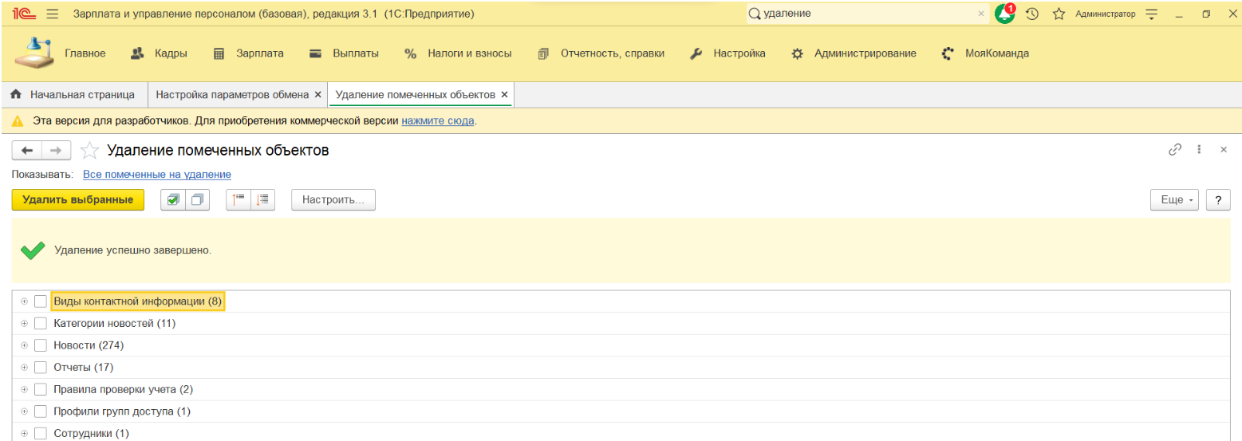This screenshot has width=1242, height=441.
Task: Click the check all items icon
Action: tap(173, 199)
